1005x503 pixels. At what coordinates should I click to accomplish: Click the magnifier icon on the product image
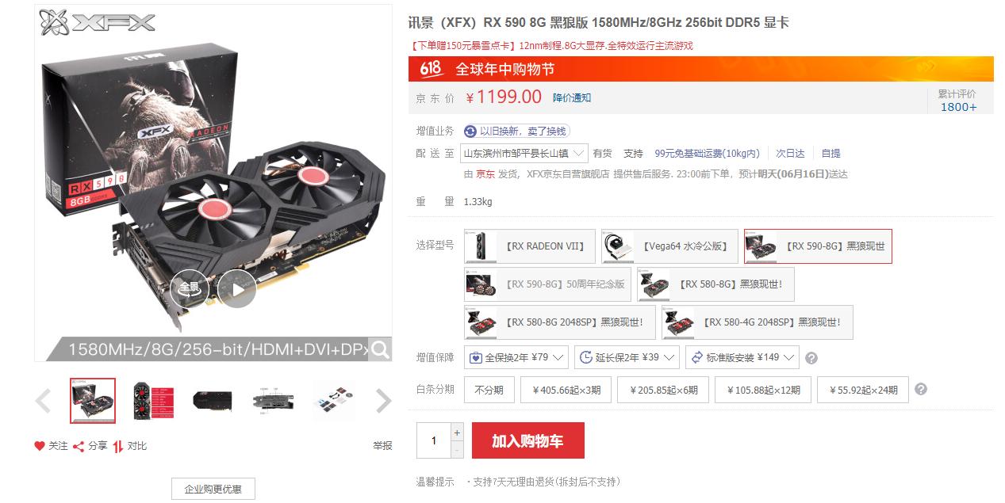click(381, 349)
